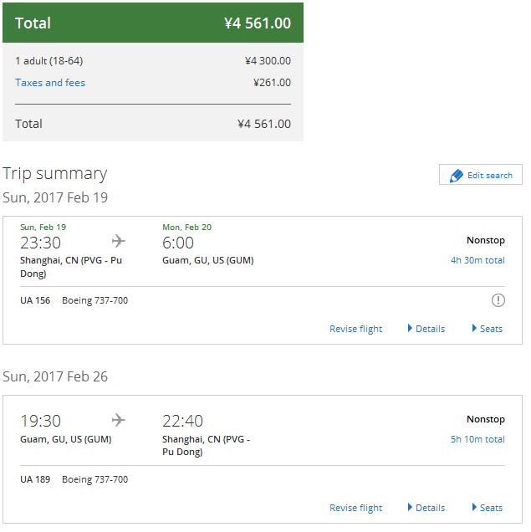Click the airplane icon on the return flight
Image resolution: width=531 pixels, height=532 pixels.
click(x=119, y=420)
